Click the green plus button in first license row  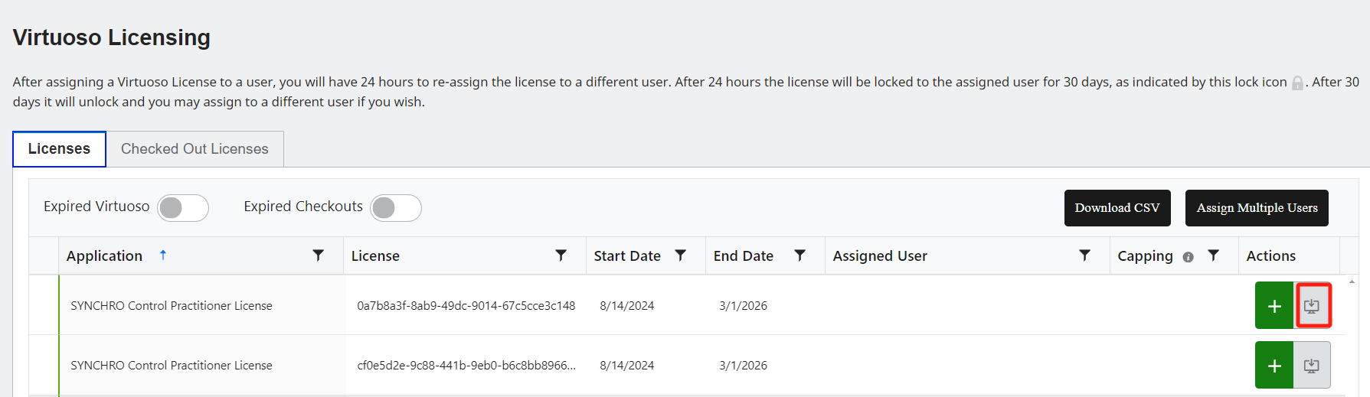coord(1274,306)
